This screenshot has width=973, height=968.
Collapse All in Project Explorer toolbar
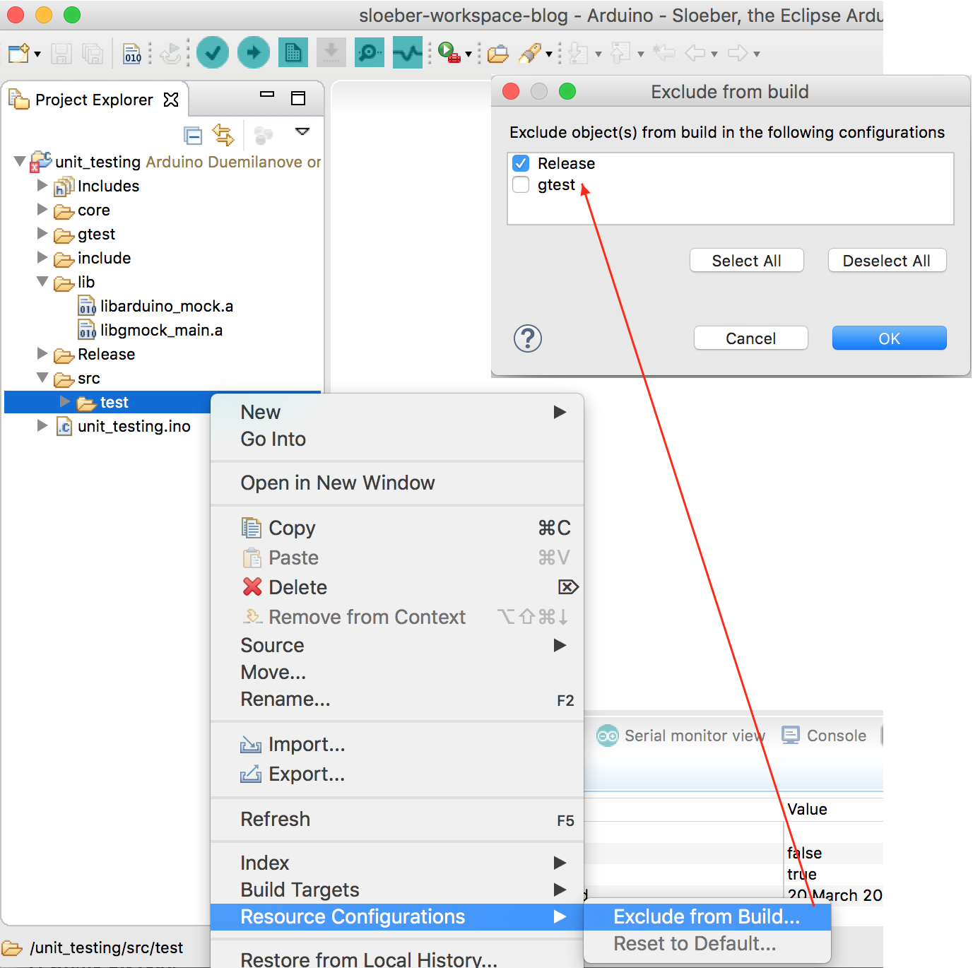(192, 135)
